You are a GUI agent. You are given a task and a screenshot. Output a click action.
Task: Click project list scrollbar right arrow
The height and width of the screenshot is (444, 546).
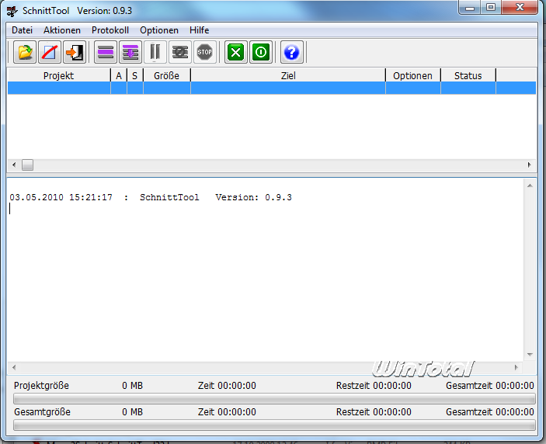pos(529,165)
